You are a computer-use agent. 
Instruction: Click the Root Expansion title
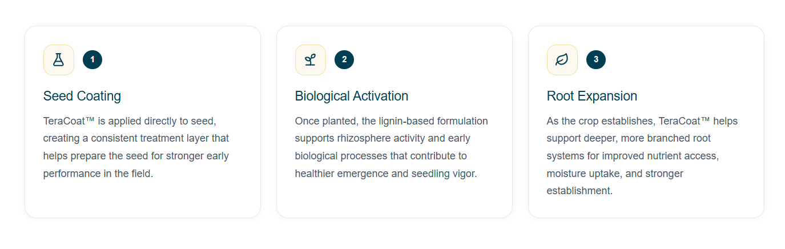pyautogui.click(x=591, y=96)
